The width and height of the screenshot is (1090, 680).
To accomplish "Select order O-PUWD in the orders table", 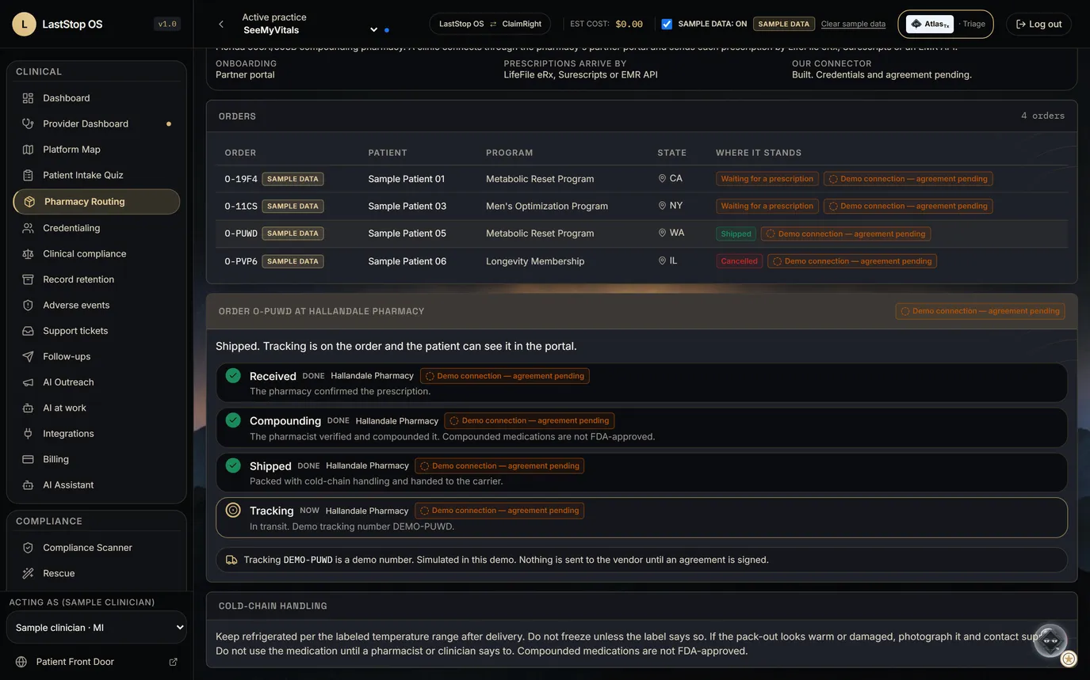I will (641, 234).
